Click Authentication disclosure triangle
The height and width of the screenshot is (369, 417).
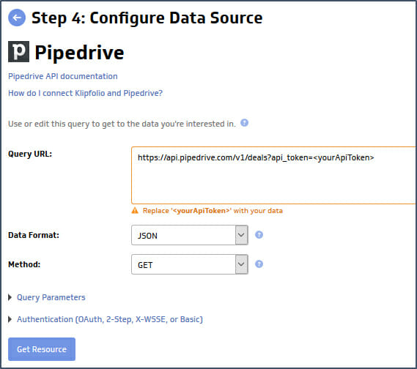[10, 319]
